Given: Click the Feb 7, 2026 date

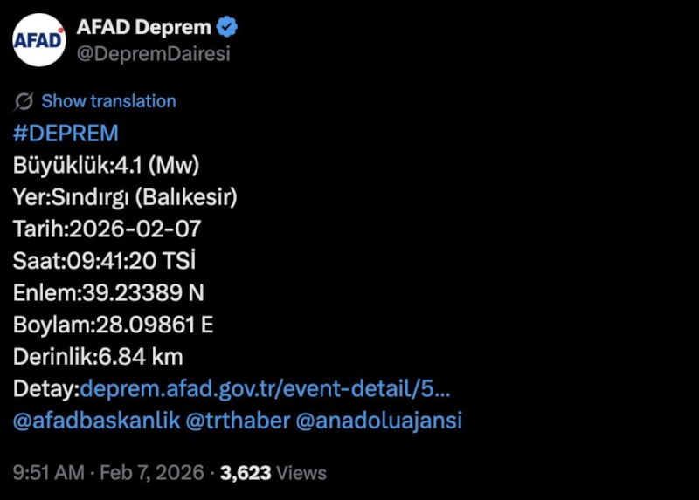Looking at the screenshot, I should [150, 473].
